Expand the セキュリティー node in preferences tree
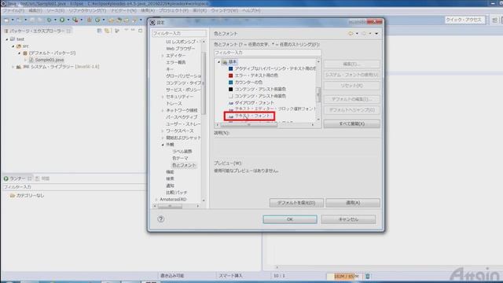Screen dimensions: 503x283 point(163,97)
